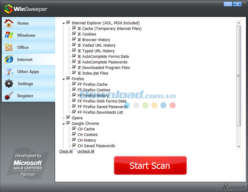Uncheck IE AutoComplete Forms Data
The width and height of the screenshot is (248, 192).
click(x=74, y=56)
